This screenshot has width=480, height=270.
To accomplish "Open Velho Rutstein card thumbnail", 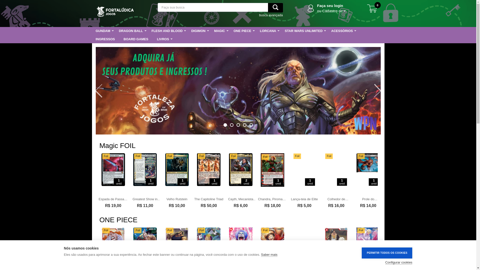I will tap(177, 169).
